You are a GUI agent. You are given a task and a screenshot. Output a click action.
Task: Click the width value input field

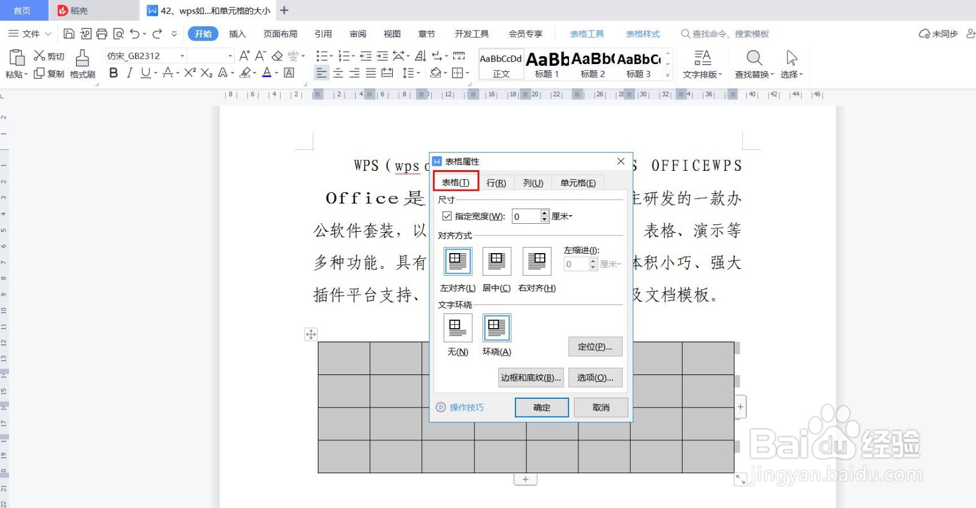tap(526, 216)
